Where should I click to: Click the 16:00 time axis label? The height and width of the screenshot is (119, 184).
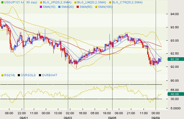click(83, 113)
